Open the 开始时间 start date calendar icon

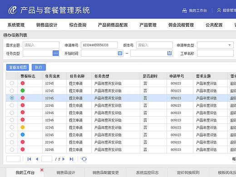(x=120, y=53)
